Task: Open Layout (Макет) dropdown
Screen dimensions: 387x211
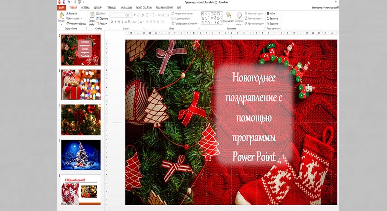Action: tap(102, 14)
